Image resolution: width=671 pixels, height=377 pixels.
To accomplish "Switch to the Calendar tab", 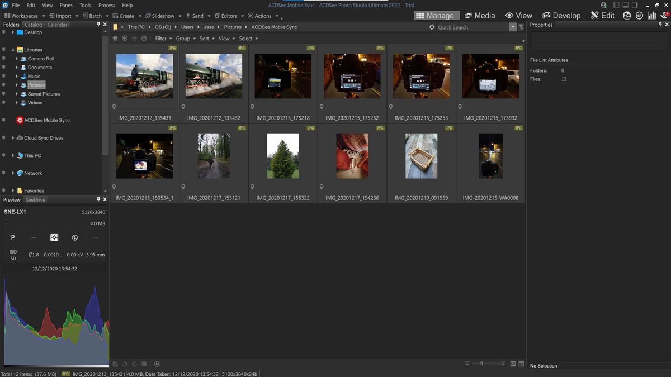I will [57, 25].
